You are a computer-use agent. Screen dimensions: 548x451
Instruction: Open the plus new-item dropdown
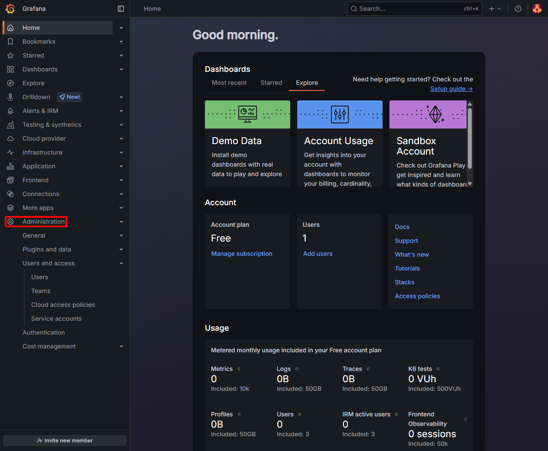pos(494,9)
